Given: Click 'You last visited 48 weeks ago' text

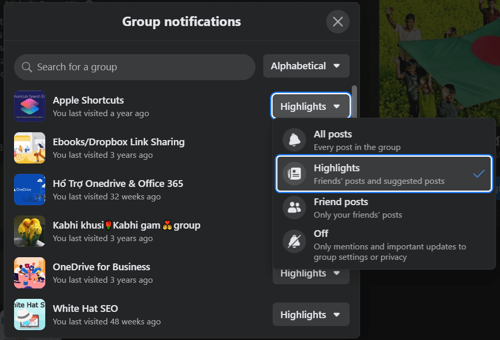Looking at the screenshot, I should [x=107, y=322].
